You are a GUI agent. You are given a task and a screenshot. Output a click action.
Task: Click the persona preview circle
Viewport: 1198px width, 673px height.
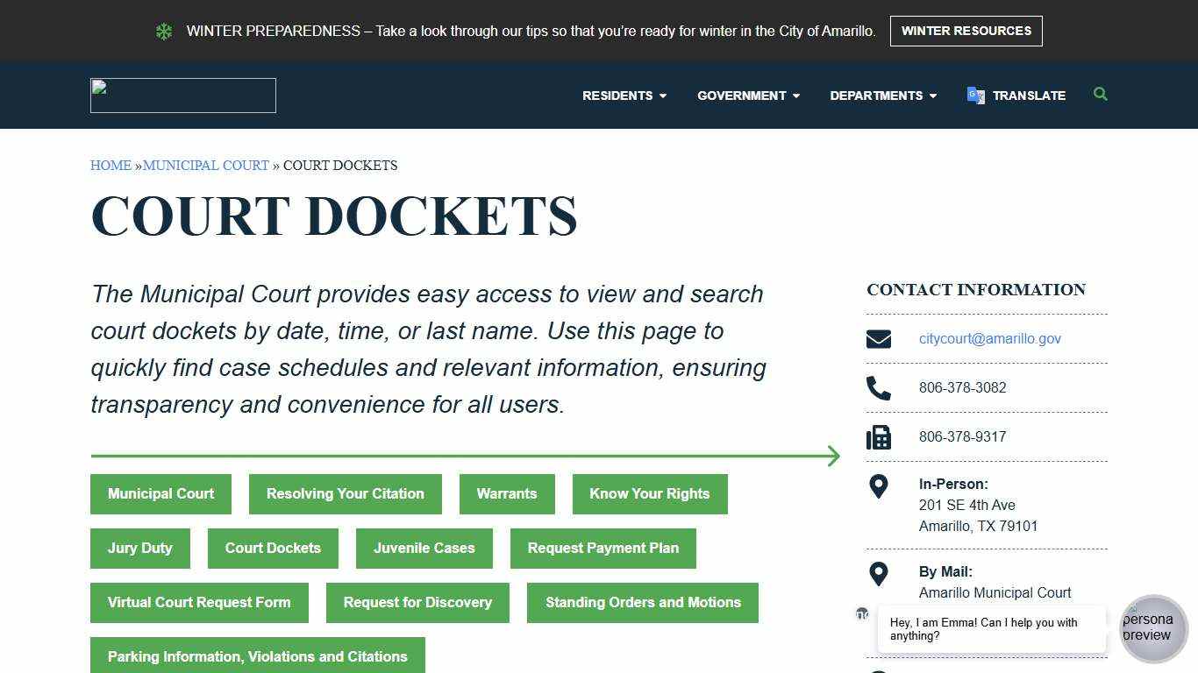[x=1153, y=629]
